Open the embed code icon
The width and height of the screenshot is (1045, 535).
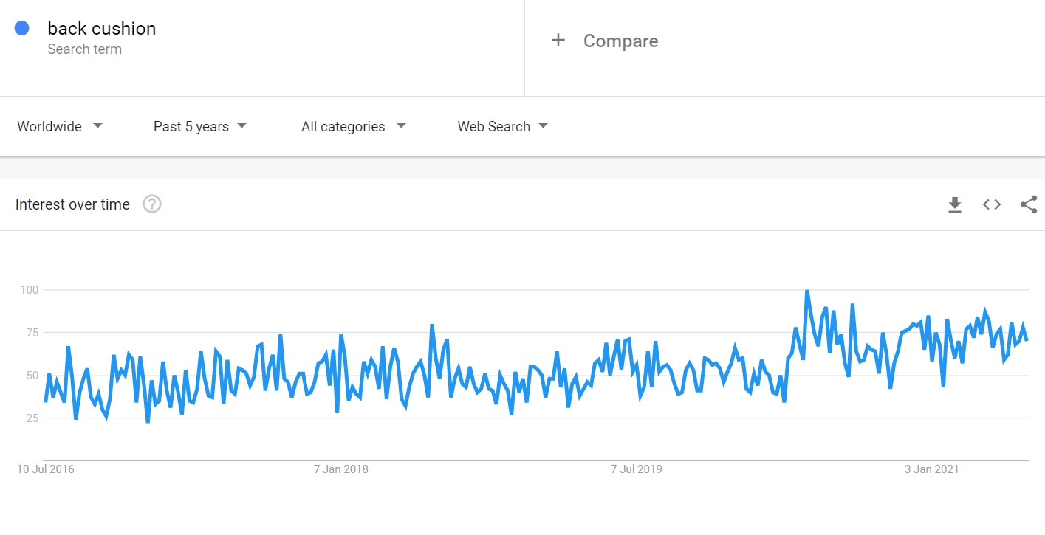click(992, 204)
